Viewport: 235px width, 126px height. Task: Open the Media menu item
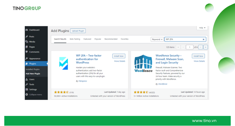click(x=36, y=42)
